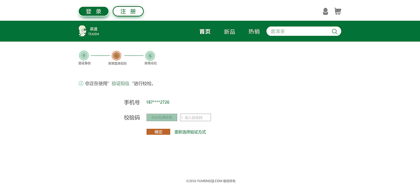Viewport: 420px width, 194px height.
Task: Click the 茶道 TEAISM brand text
Action: (94, 31)
